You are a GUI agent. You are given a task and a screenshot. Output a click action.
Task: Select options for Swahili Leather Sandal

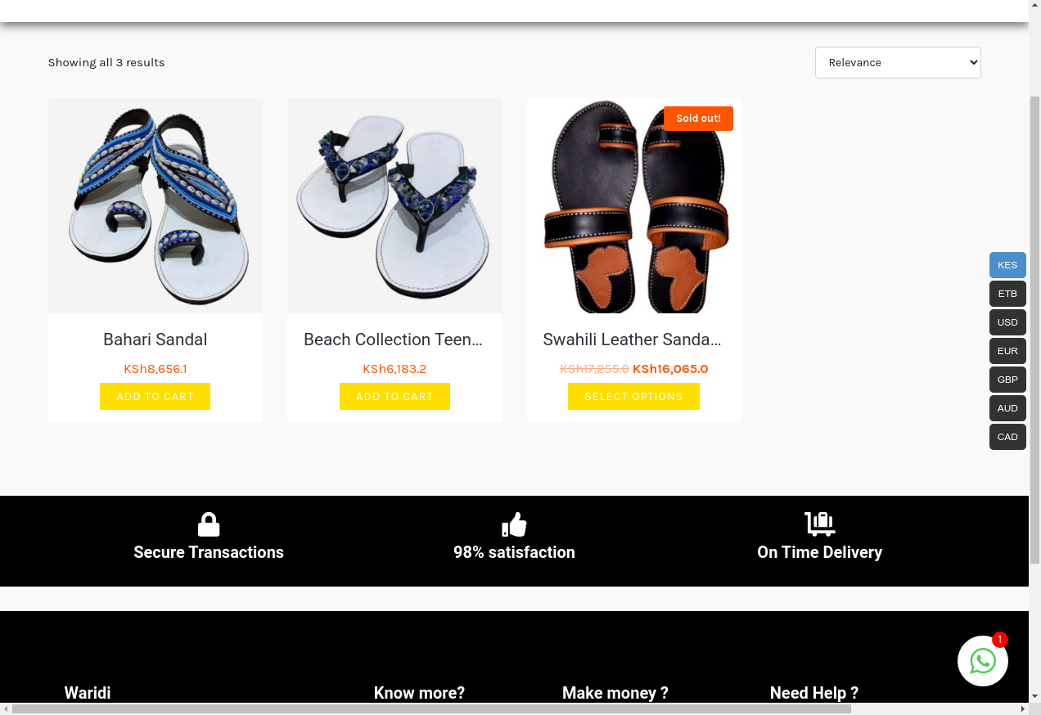[633, 396]
